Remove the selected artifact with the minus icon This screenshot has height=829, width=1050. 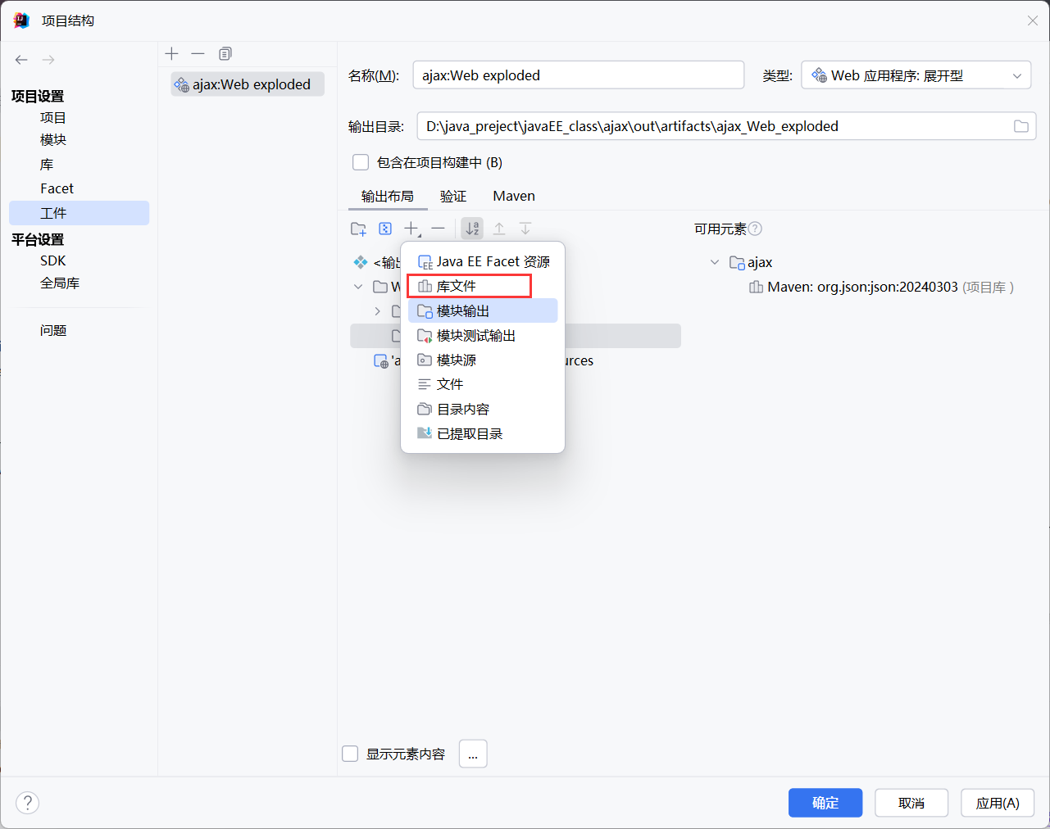click(x=198, y=54)
